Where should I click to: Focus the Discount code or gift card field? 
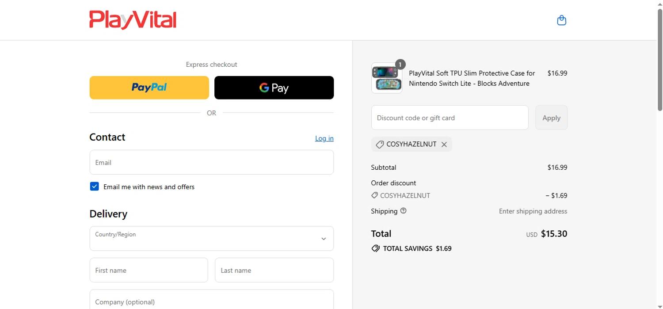(450, 118)
